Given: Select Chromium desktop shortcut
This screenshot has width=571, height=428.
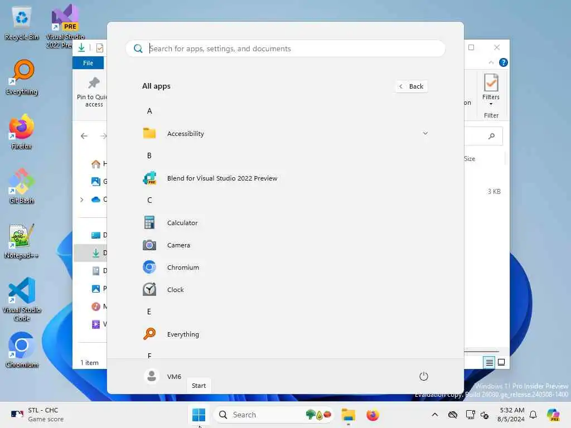Looking at the screenshot, I should coord(22,350).
